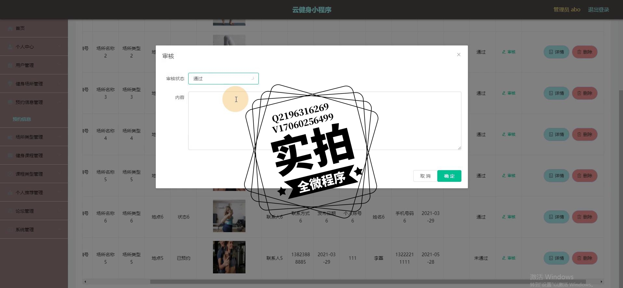Expand the 论坛管理 sidebar menu

(34, 211)
